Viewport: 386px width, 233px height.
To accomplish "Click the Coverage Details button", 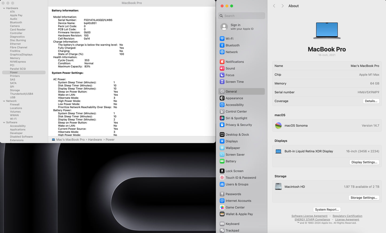I will [371, 101].
